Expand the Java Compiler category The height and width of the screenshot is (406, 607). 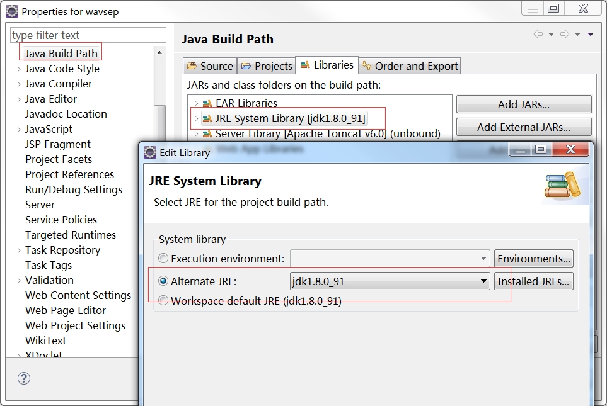click(19, 84)
